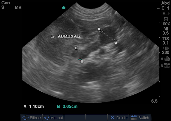
Task: Click the DVD recorder icon beside B
Action: (x=167, y=65)
